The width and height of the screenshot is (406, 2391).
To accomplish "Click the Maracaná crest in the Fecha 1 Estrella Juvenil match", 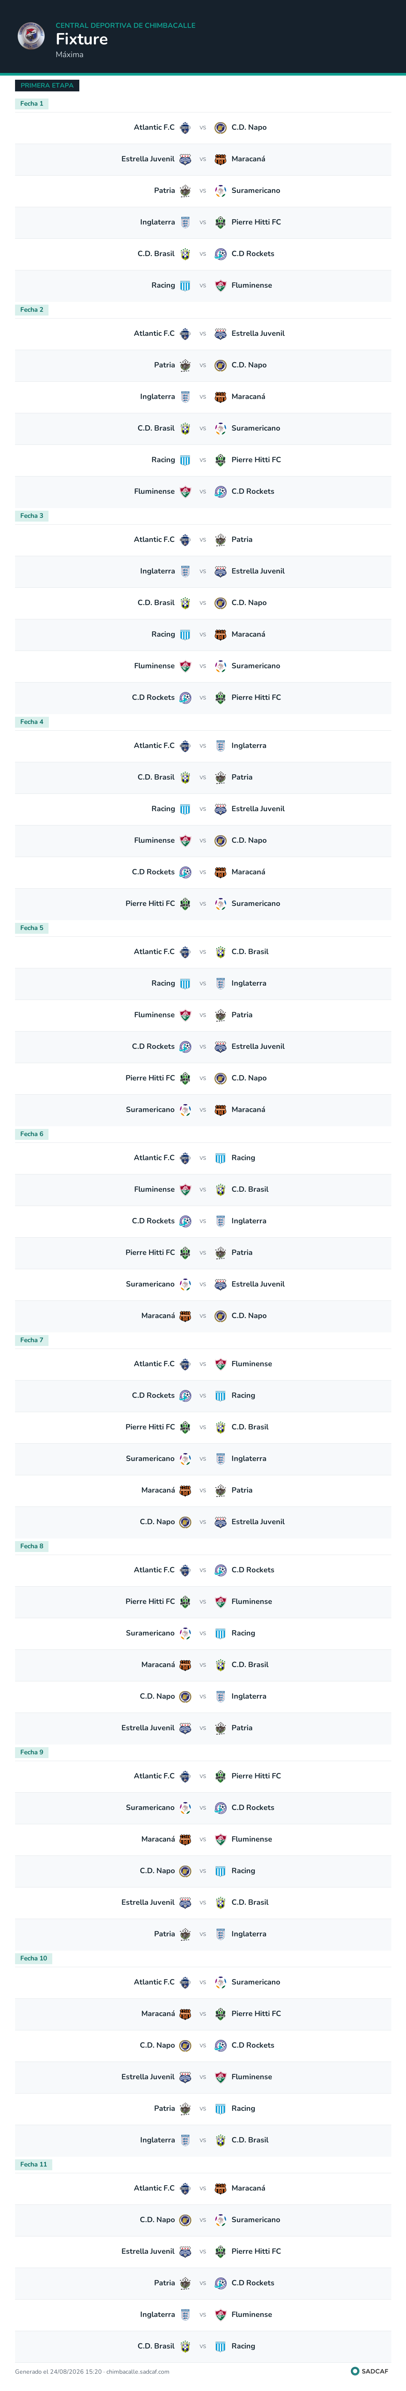I will pyautogui.click(x=221, y=160).
